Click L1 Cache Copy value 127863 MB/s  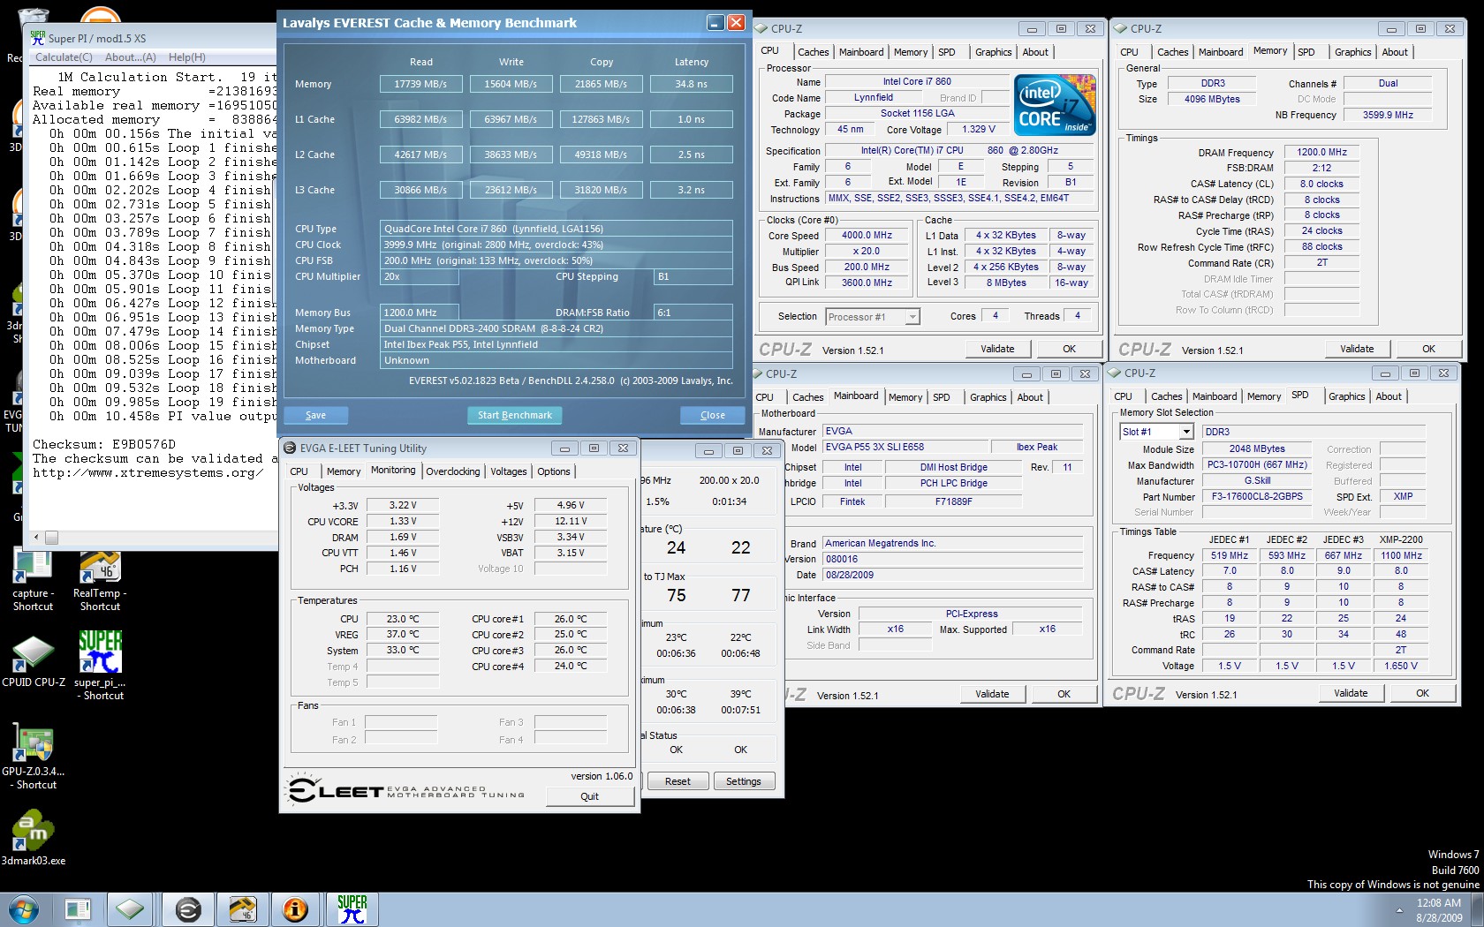[x=602, y=119]
